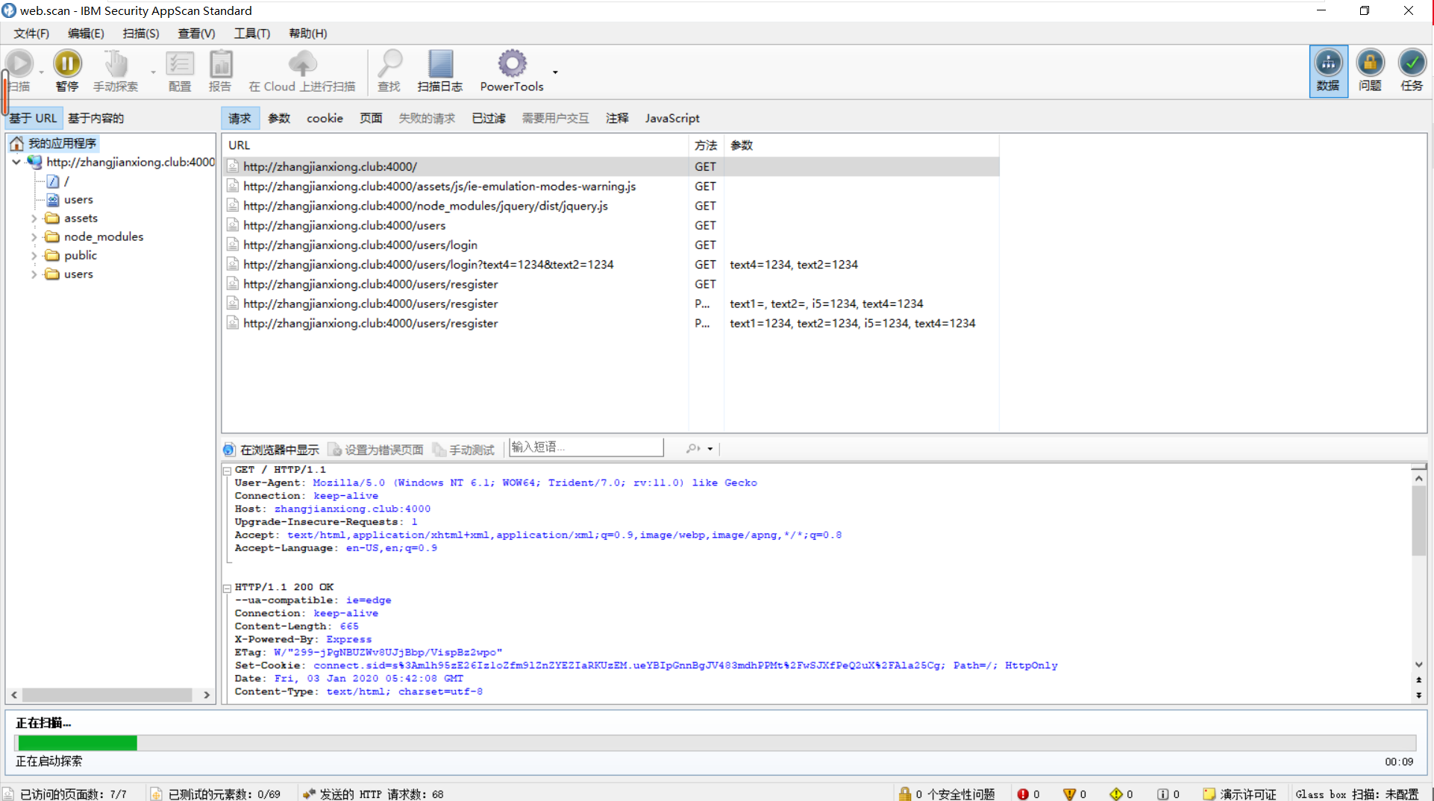This screenshot has height=801, width=1434.
Task: Click the security issues lock icon
Action: click(904, 794)
